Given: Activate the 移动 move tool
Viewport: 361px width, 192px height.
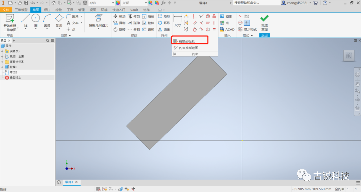Looking at the screenshot, I should click(x=119, y=16).
